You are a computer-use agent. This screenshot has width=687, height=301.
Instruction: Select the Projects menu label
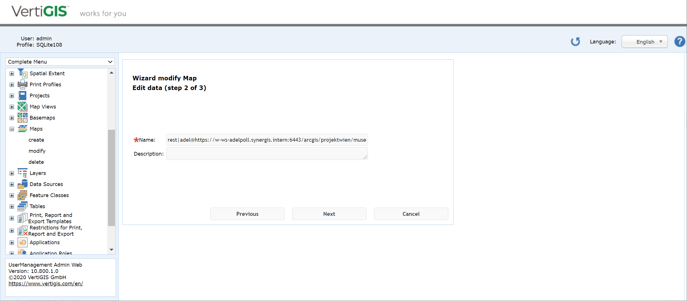click(39, 95)
